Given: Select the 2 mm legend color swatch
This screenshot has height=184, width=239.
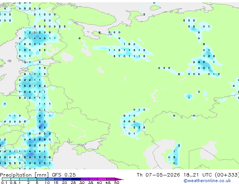Looking at the screenshot, I should coord(32,179).
